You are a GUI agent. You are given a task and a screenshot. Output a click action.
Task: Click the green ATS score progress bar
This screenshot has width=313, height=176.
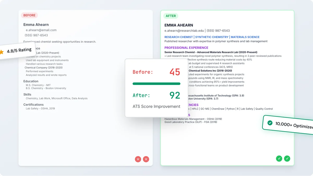156,84
